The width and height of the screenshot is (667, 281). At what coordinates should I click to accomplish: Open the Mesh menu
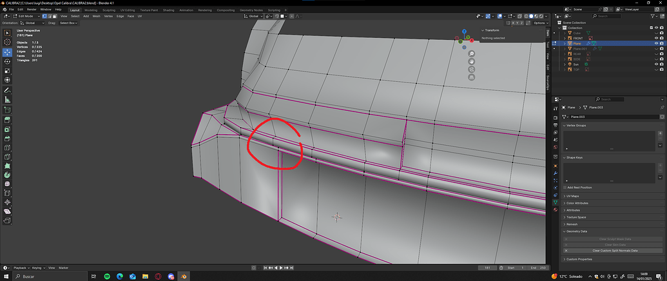coord(97,16)
